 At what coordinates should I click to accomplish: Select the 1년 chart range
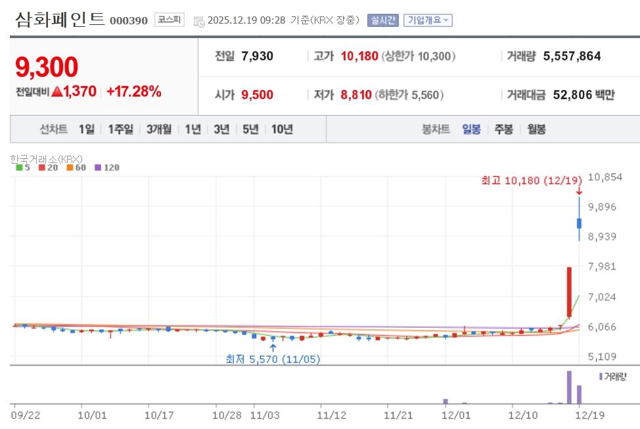coord(193,129)
